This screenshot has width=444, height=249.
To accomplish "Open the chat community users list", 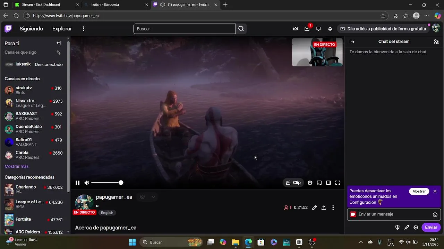I will tap(436, 42).
